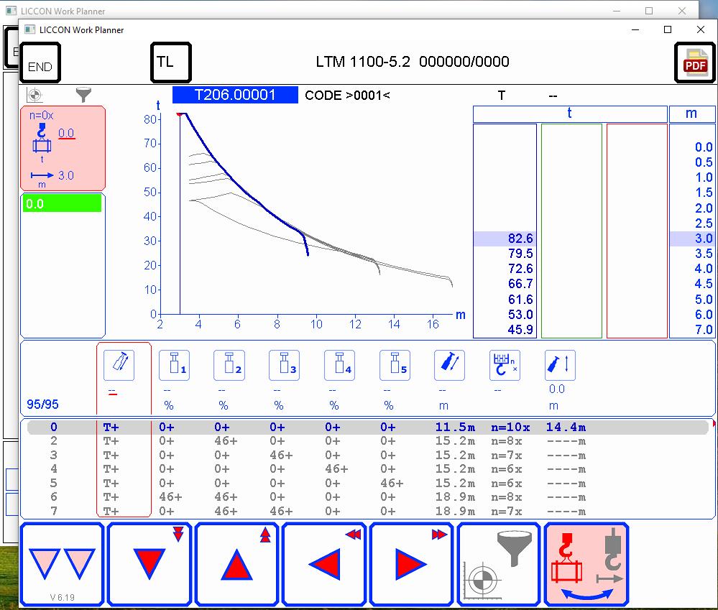Minimize the front LICCON Work Planner window
This screenshot has height=610, width=718.
(635, 29)
